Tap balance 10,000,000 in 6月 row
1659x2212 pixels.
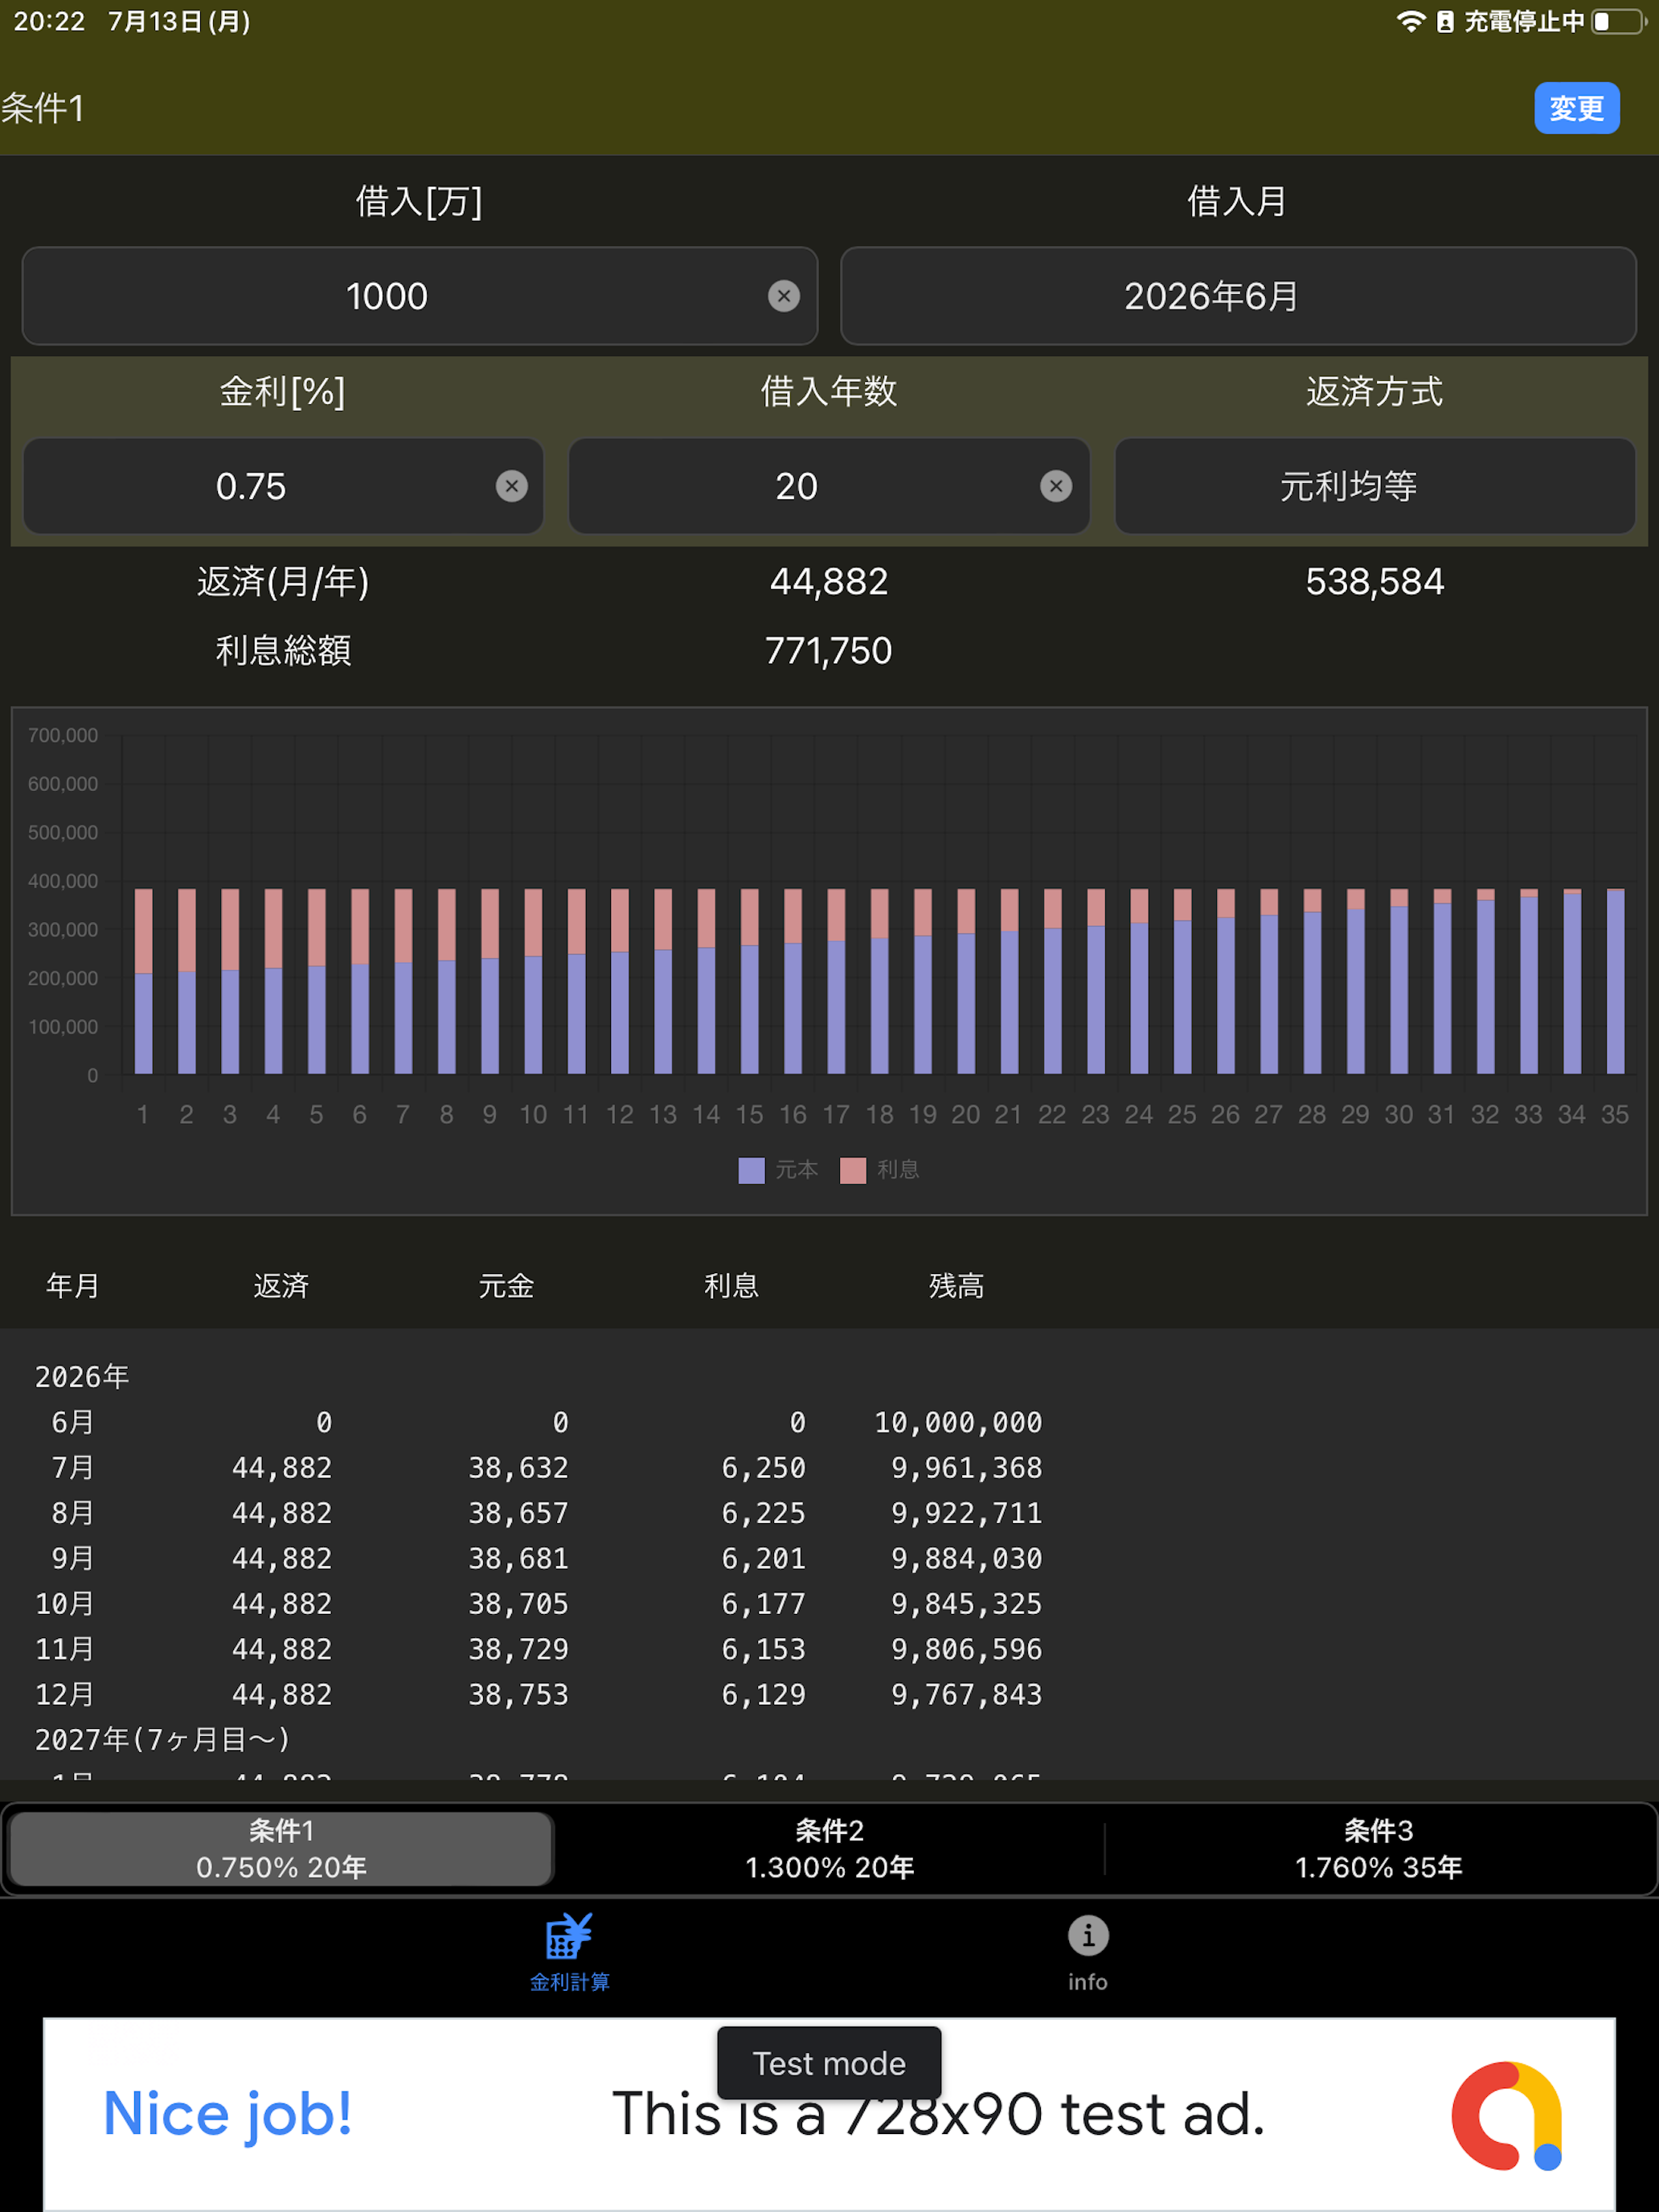[x=958, y=1422]
